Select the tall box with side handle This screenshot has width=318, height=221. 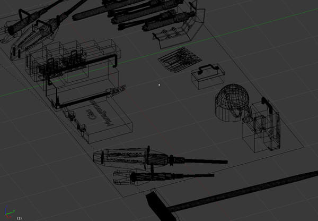[261, 125]
